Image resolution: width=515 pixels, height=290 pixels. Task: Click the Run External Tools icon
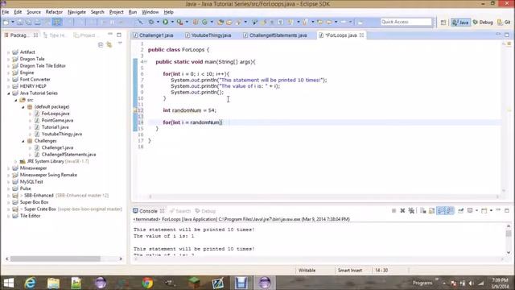click(179, 22)
